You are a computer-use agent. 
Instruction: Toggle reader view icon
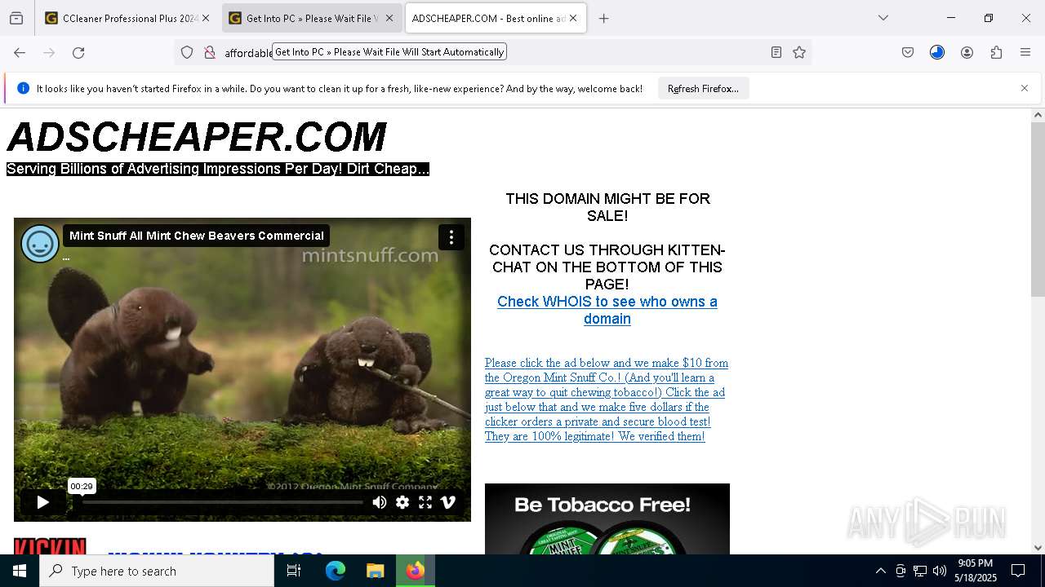776,52
